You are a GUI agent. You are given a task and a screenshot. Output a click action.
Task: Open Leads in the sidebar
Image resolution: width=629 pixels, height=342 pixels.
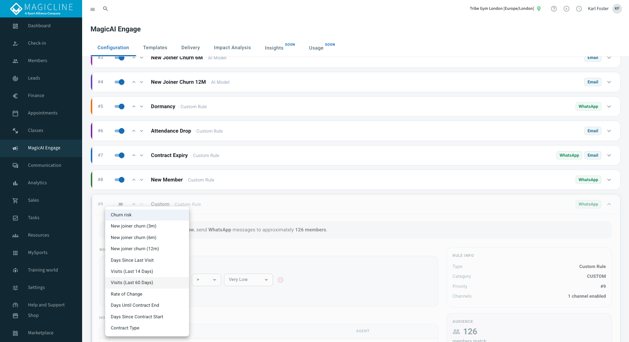pos(41,78)
